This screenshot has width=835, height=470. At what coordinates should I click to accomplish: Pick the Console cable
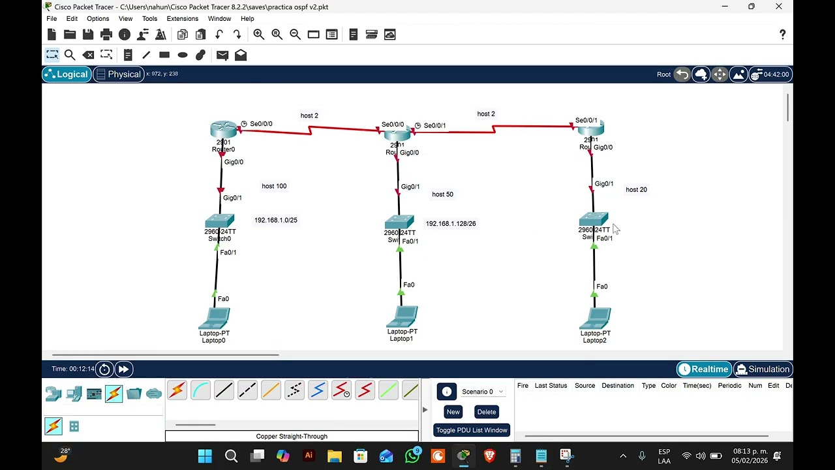pyautogui.click(x=200, y=391)
